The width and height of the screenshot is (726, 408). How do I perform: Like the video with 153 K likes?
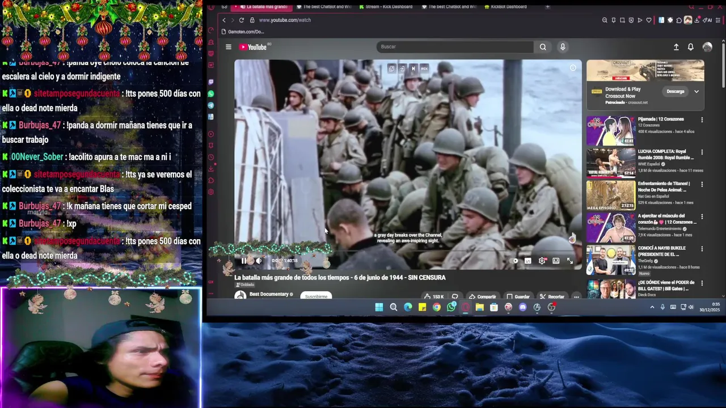(x=434, y=296)
